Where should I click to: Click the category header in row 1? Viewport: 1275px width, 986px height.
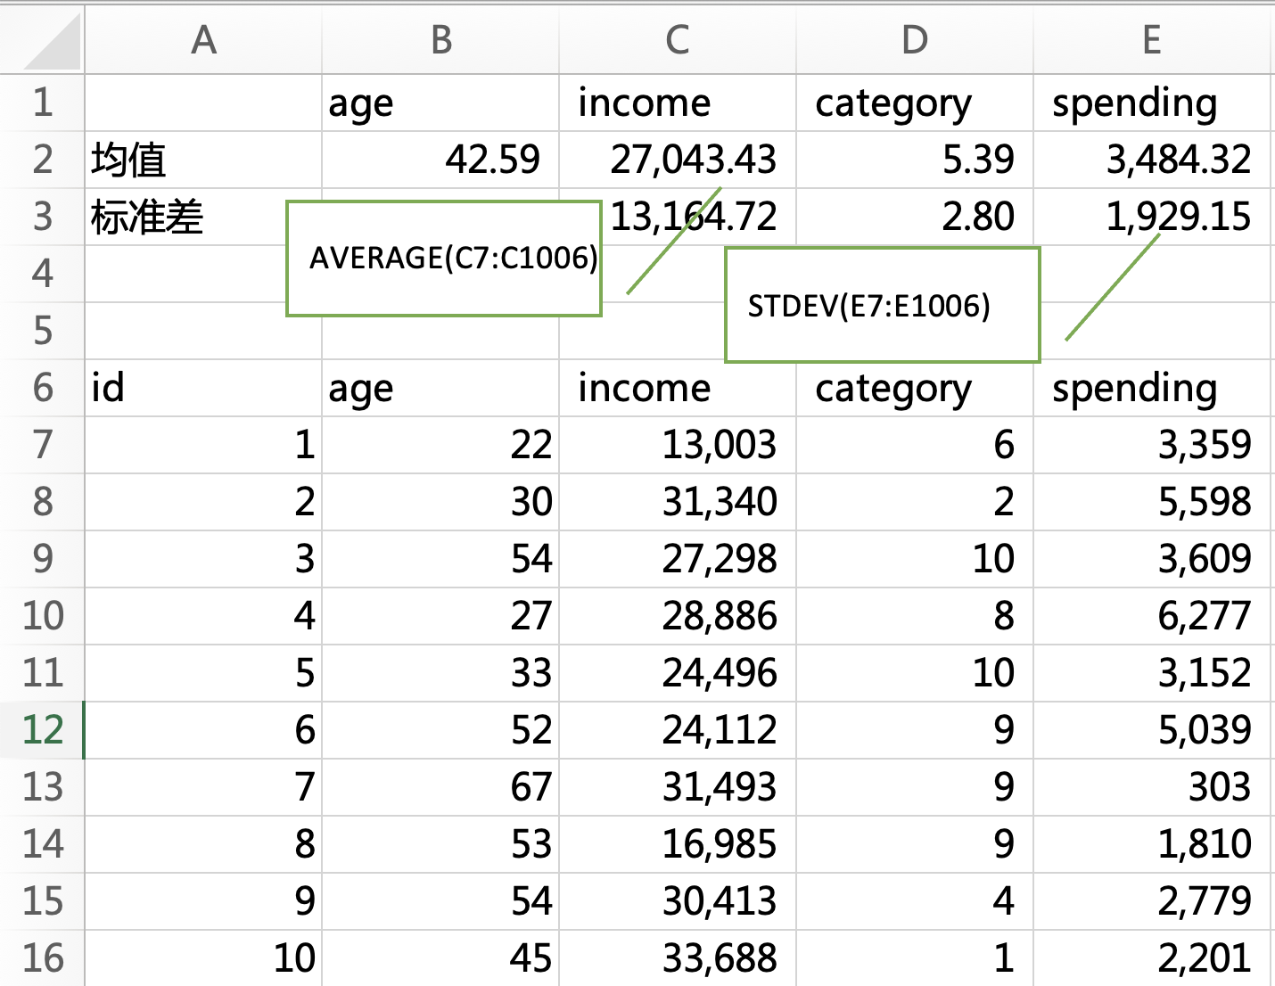(x=915, y=103)
